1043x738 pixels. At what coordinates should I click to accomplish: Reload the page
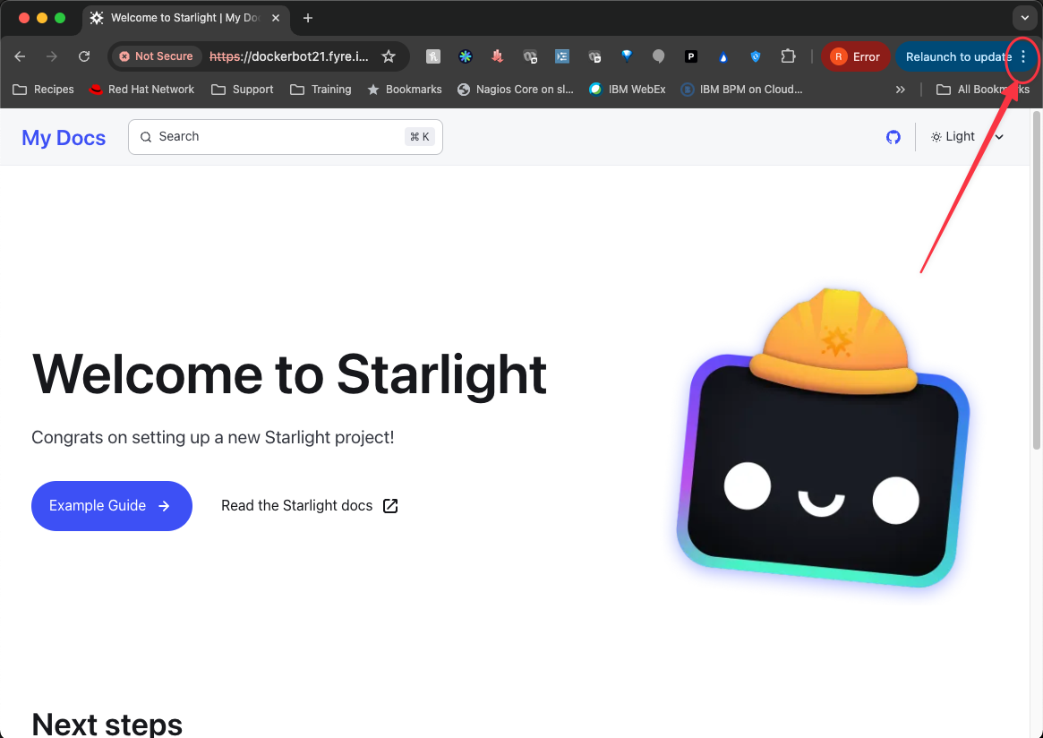[84, 56]
